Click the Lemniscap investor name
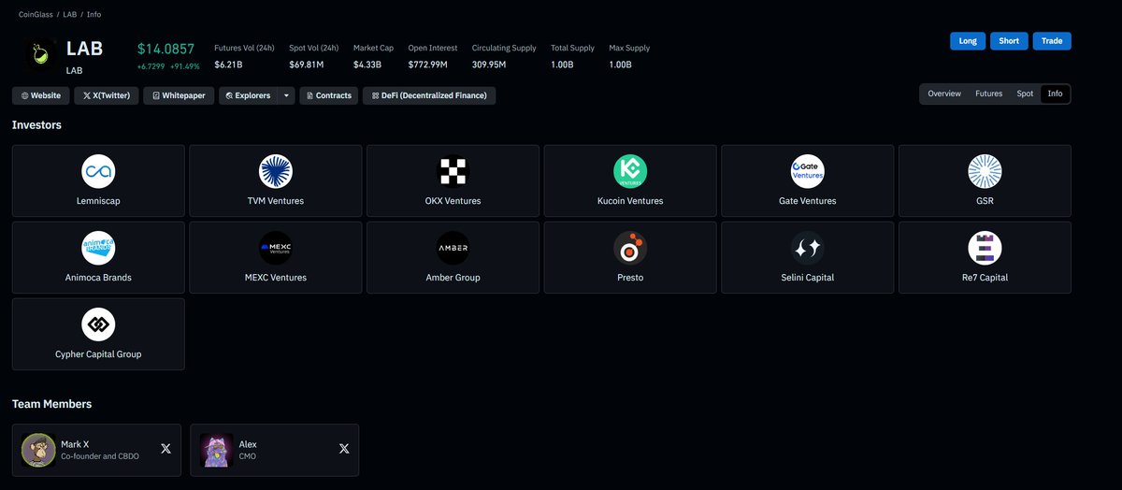 pos(98,201)
